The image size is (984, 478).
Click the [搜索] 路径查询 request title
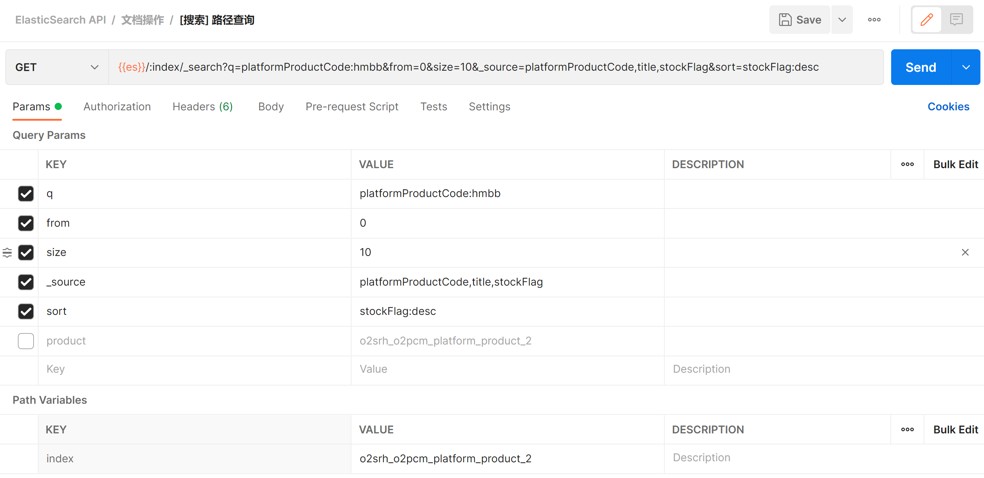(x=217, y=20)
